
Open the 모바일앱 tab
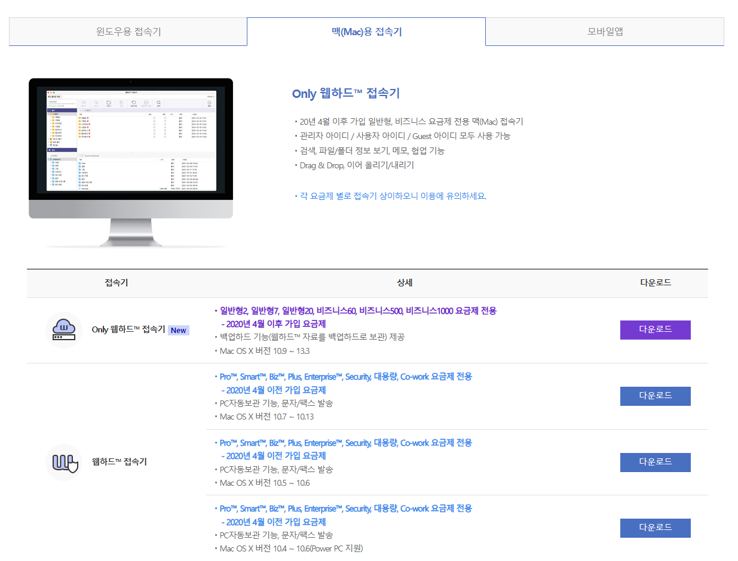tap(605, 32)
